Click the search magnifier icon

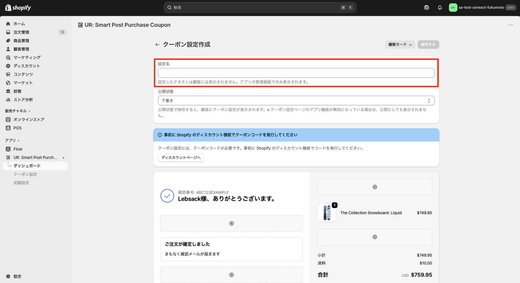click(x=170, y=8)
